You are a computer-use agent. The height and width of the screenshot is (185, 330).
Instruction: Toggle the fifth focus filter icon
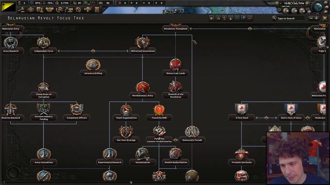point(237,18)
